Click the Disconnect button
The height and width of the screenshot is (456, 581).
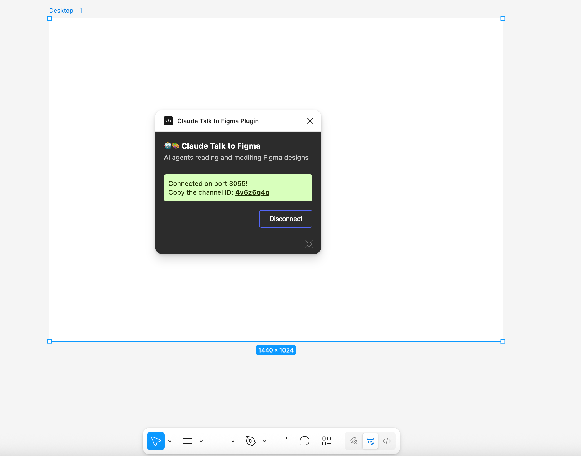pos(286,219)
